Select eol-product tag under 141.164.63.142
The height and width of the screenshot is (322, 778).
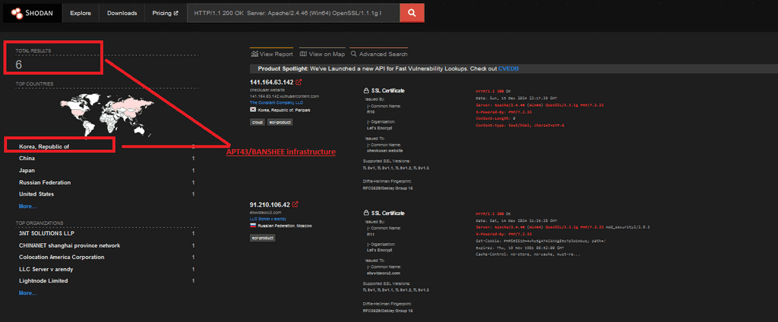280,122
